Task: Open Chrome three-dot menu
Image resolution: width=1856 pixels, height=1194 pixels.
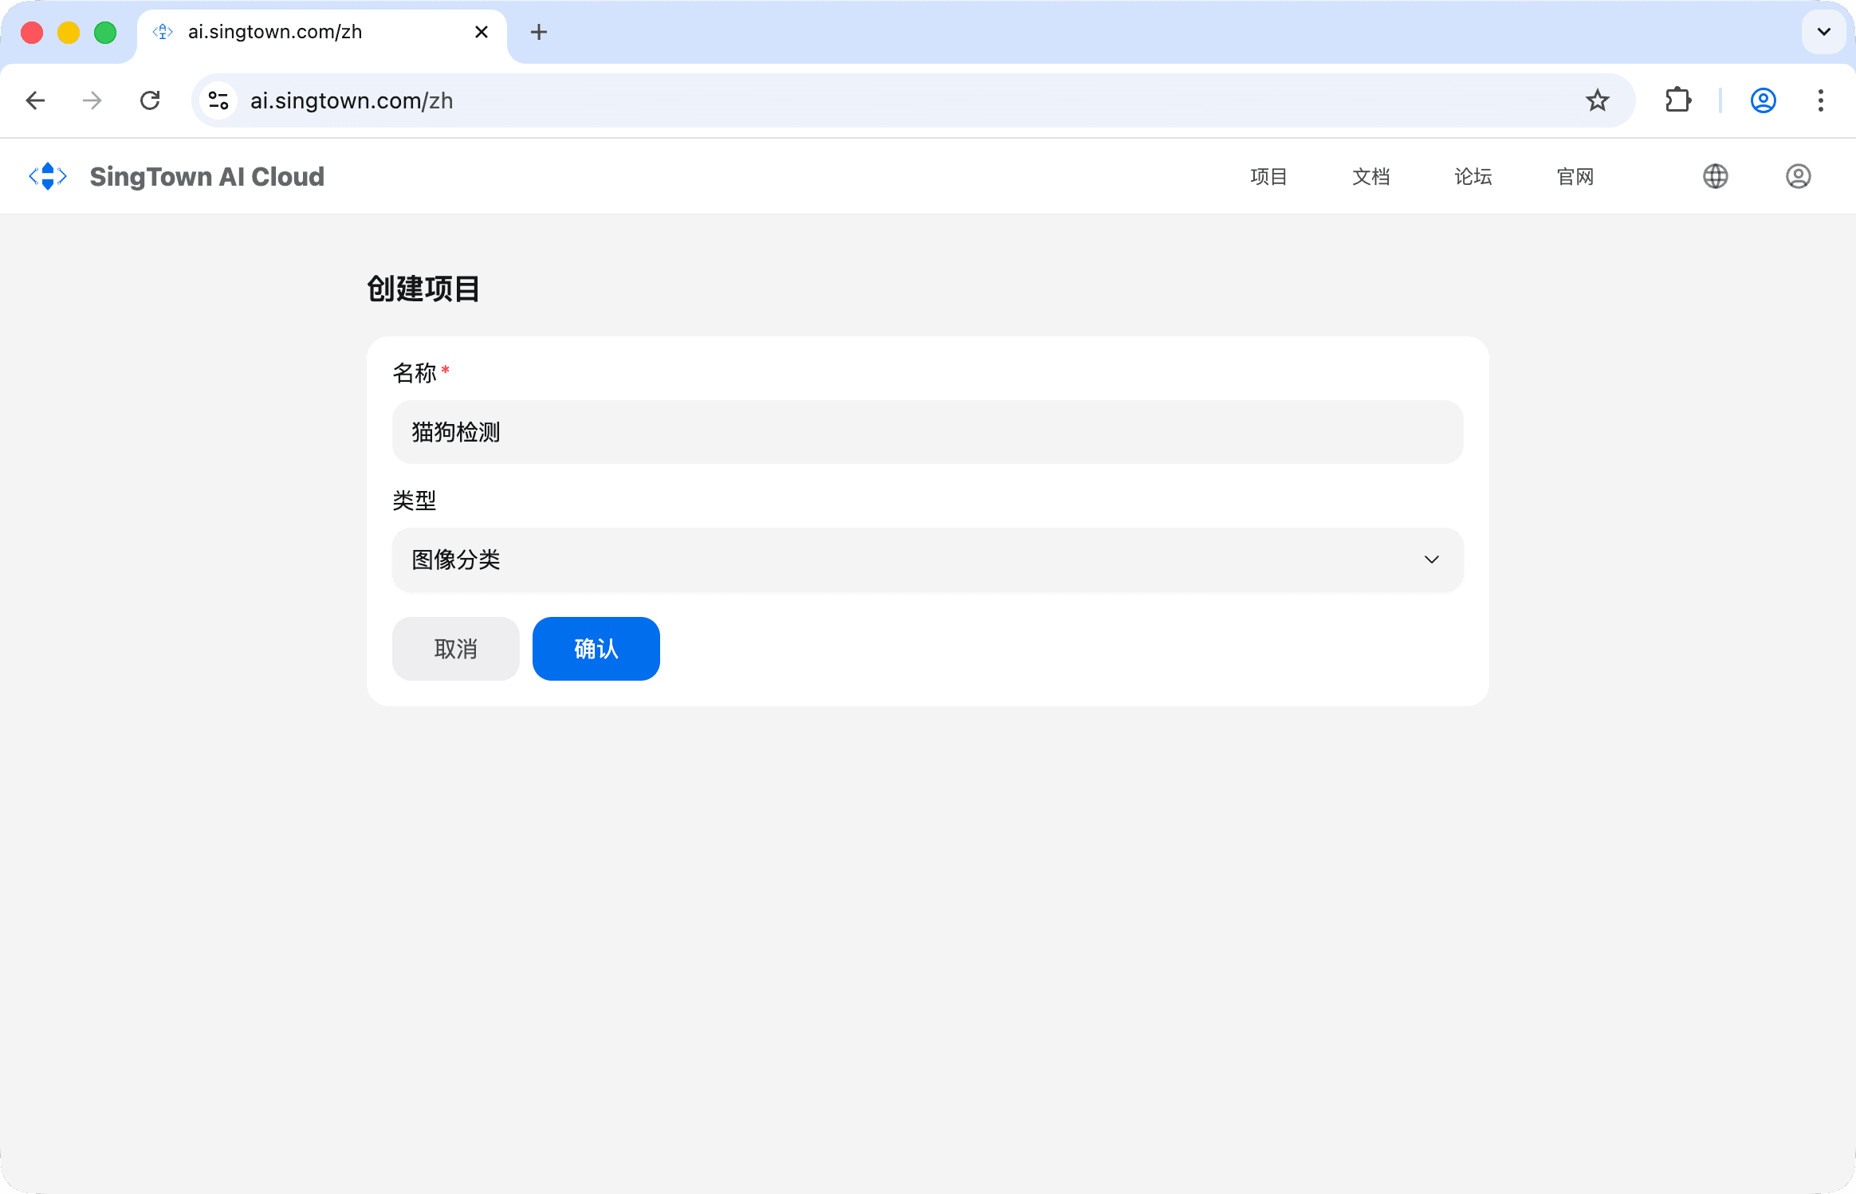Action: (1820, 100)
